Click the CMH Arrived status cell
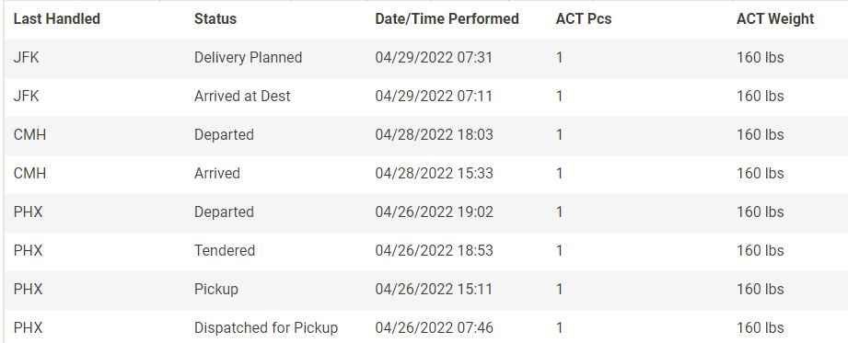Image resolution: width=848 pixels, height=343 pixels. [x=217, y=174]
